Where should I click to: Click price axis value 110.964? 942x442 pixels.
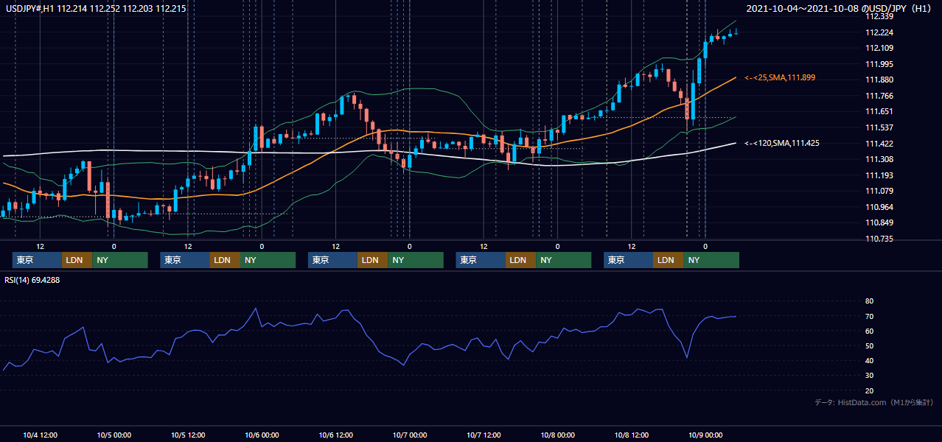(880, 207)
